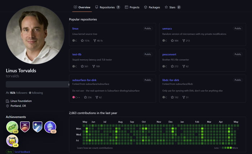Click the Send feedback link
The width and height of the screenshot is (252, 154).
point(22,152)
